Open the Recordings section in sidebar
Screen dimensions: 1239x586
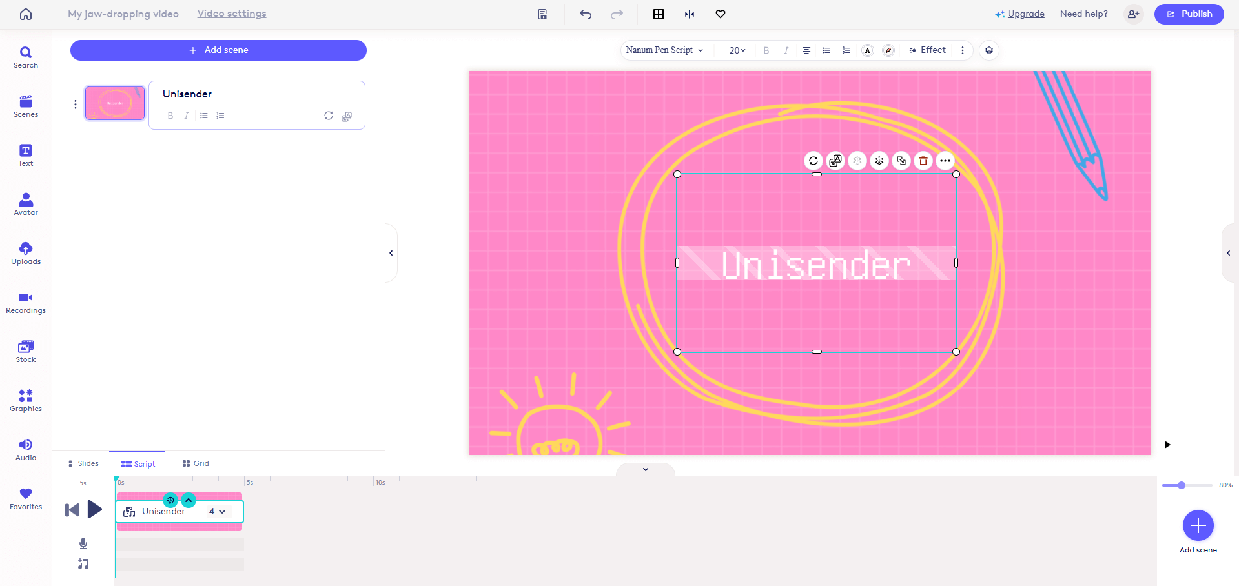click(x=26, y=302)
